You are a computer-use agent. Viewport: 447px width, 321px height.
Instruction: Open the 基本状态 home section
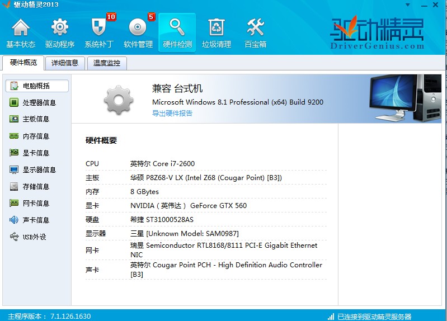pyautogui.click(x=21, y=32)
